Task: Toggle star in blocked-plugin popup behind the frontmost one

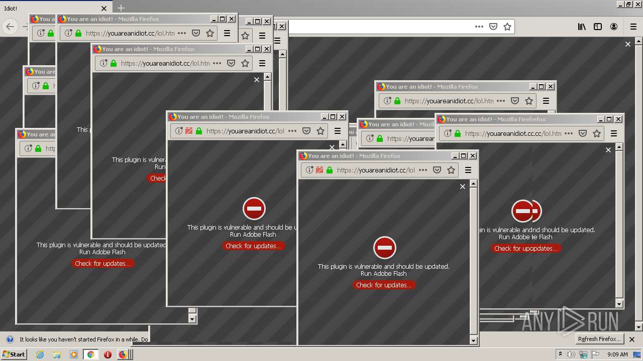Action: tap(320, 131)
